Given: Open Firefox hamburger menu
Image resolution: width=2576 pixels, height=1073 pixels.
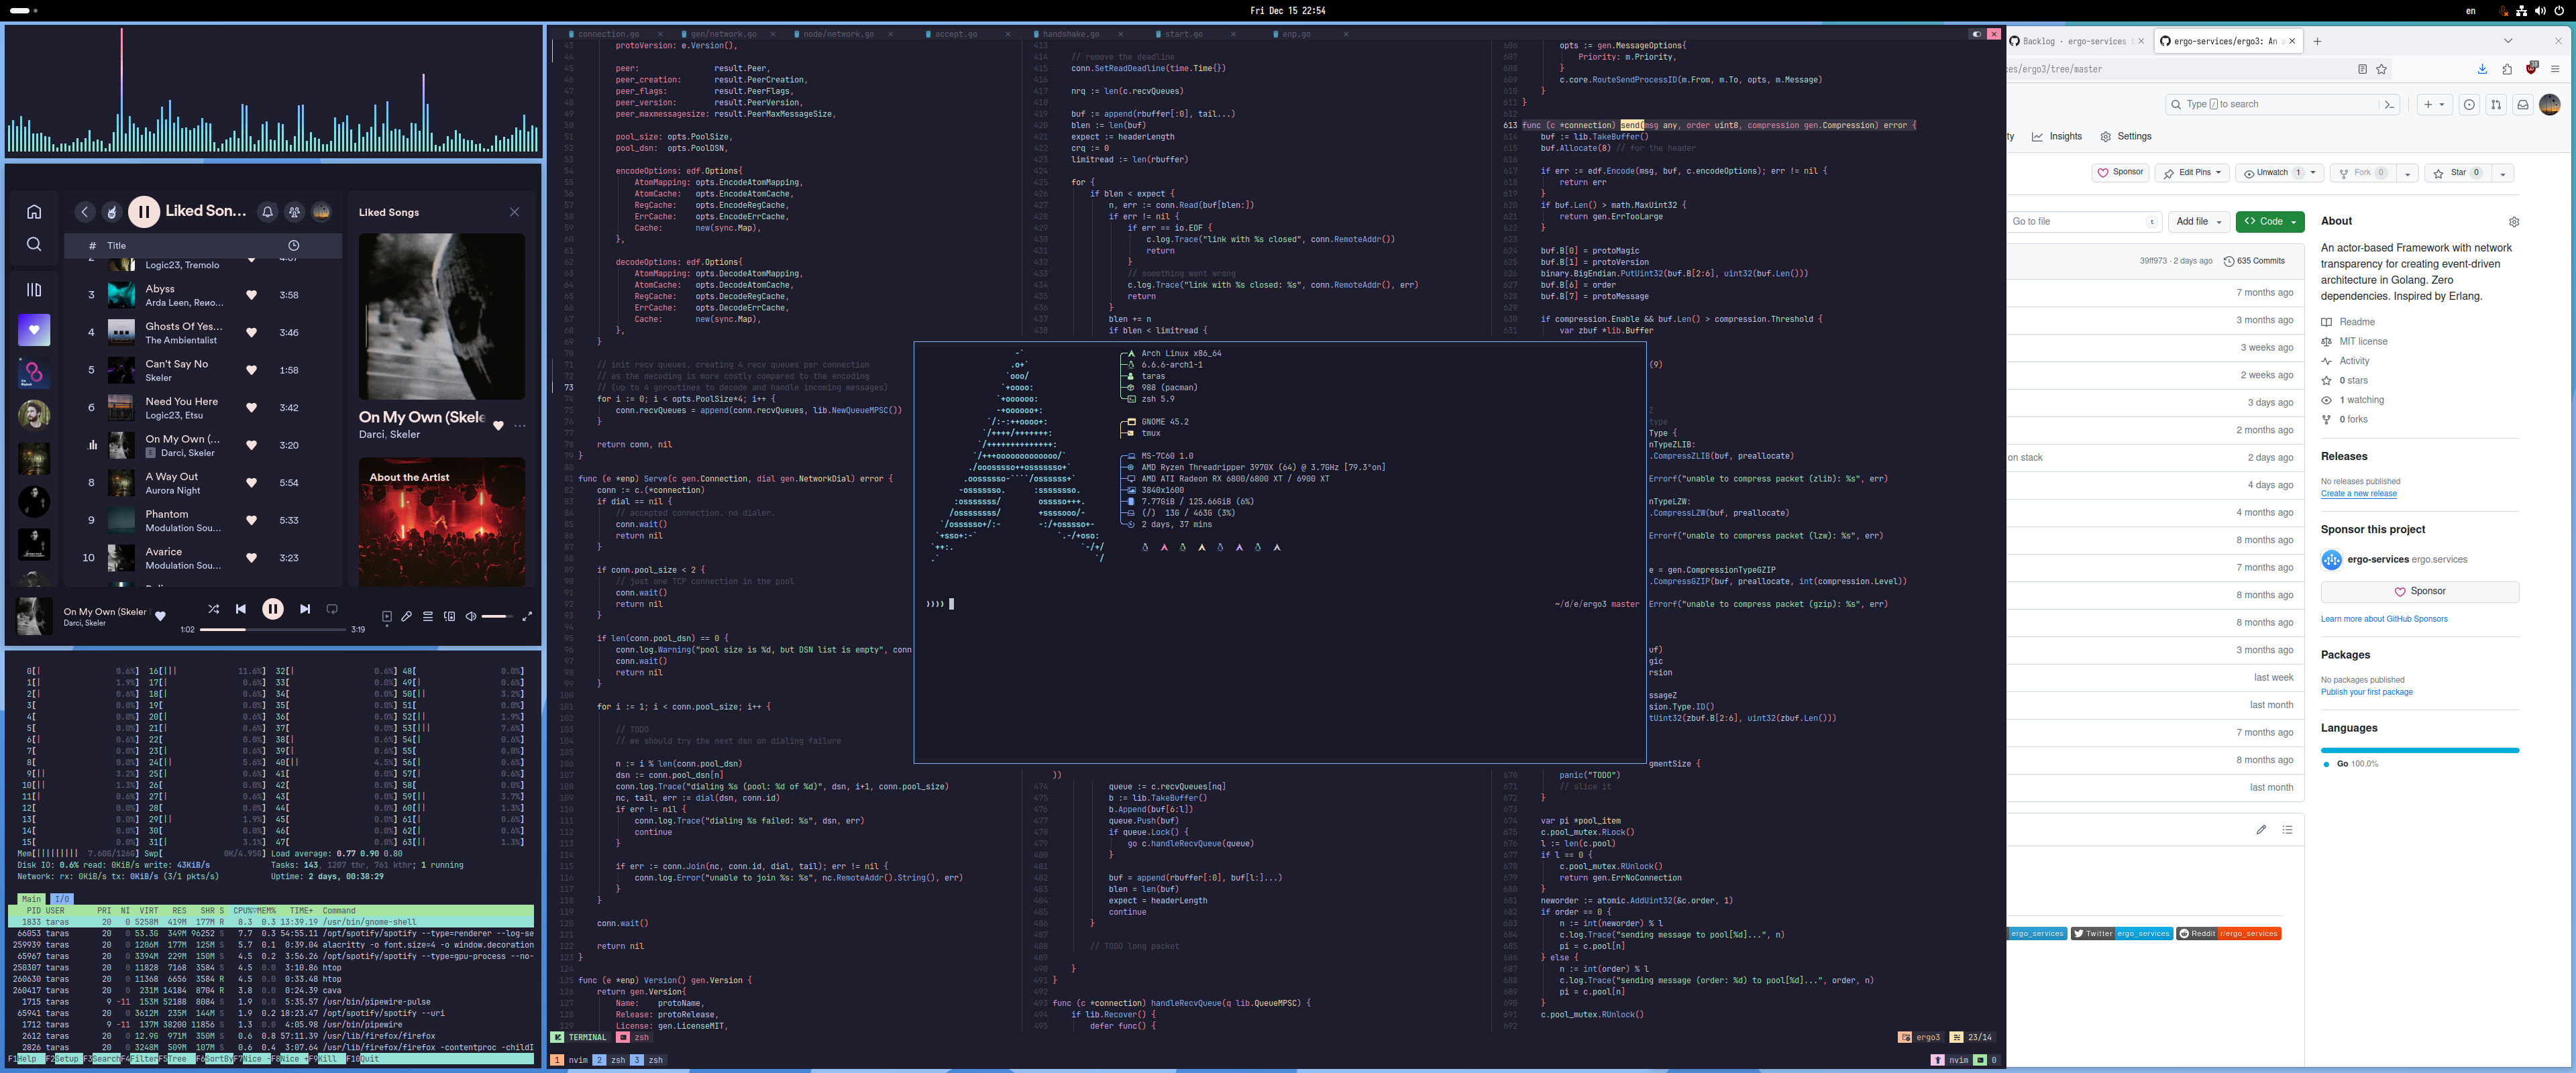Looking at the screenshot, I should [2555, 69].
